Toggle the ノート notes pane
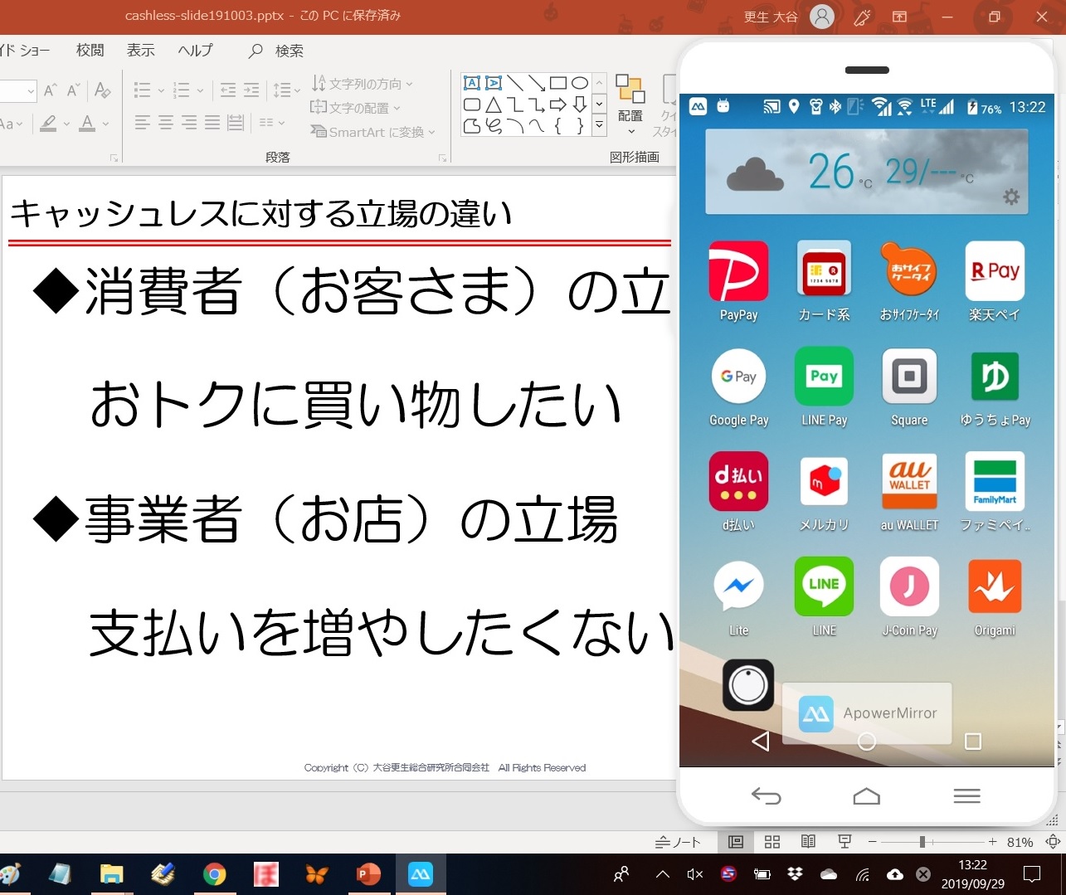Viewport: 1066px width, 895px height. [x=679, y=842]
